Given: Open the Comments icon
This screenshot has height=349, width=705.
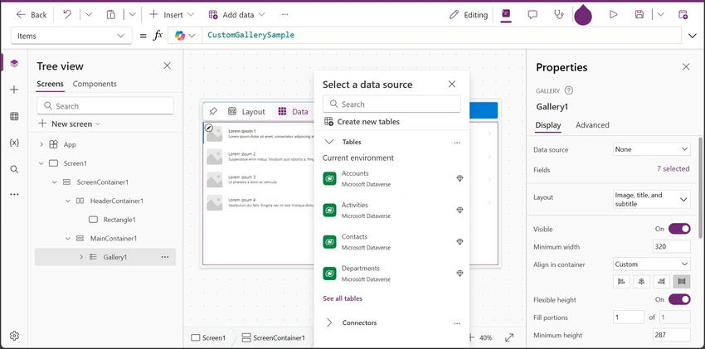Looking at the screenshot, I should [532, 15].
